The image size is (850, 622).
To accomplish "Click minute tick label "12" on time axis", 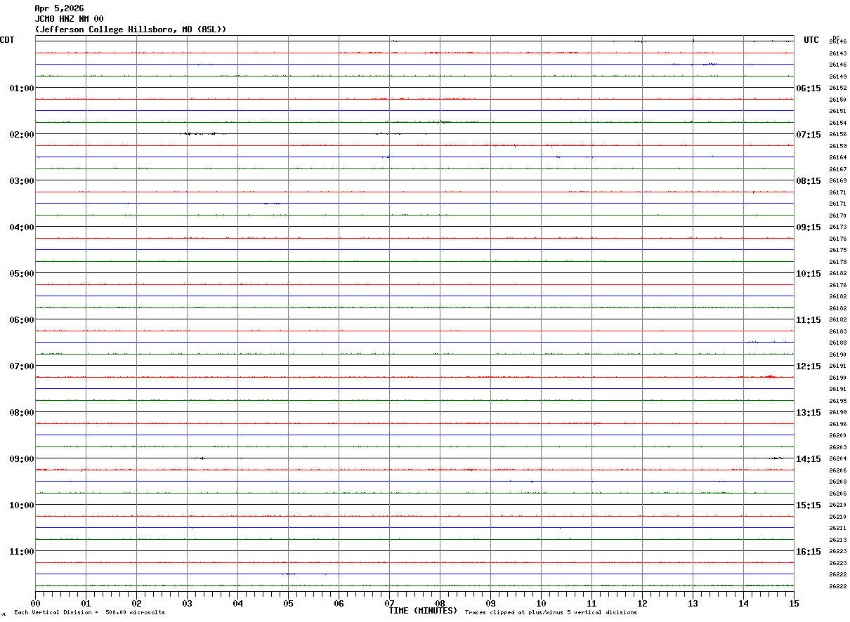I will [642, 603].
